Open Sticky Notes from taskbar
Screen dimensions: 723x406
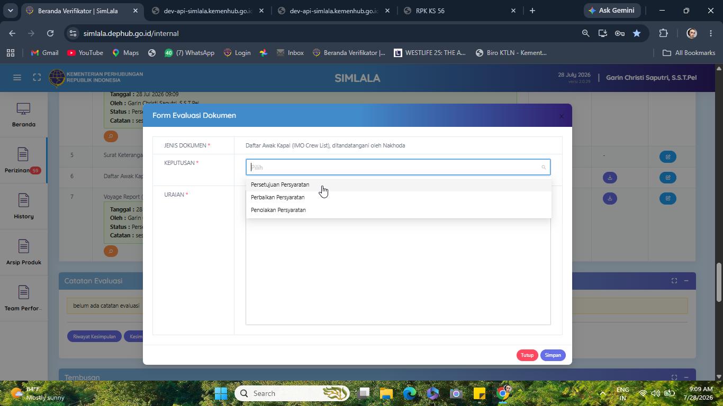[480, 393]
